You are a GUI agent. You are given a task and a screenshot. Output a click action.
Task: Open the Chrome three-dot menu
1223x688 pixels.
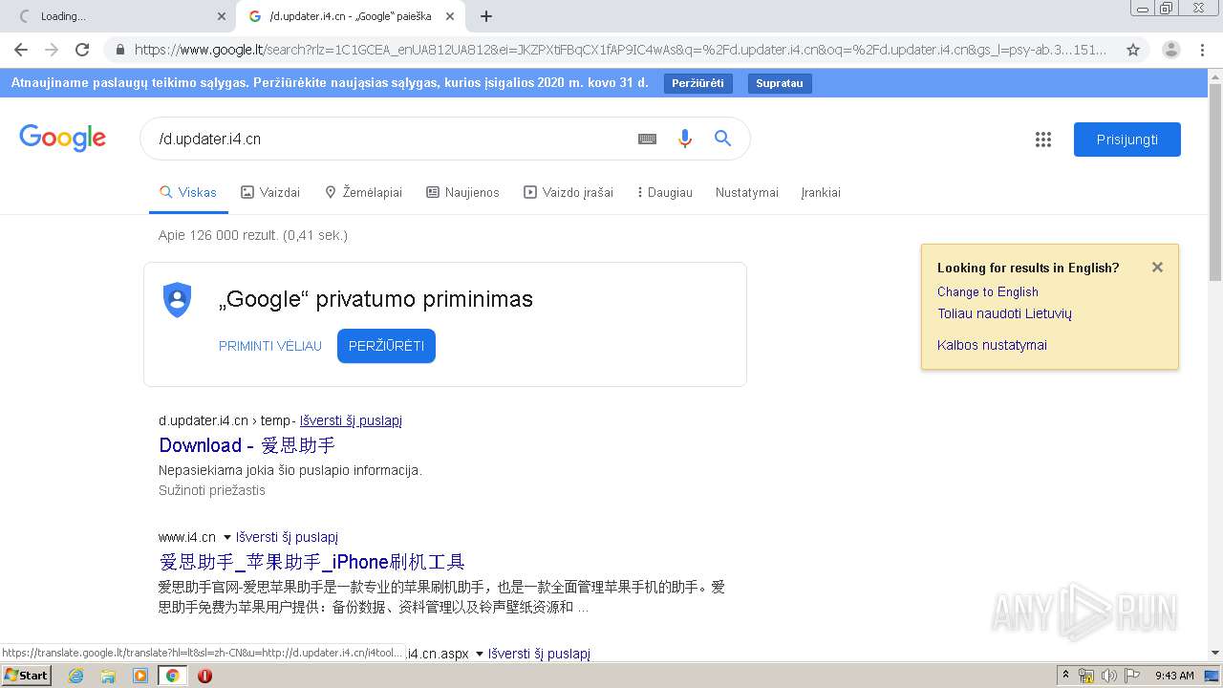(x=1202, y=50)
